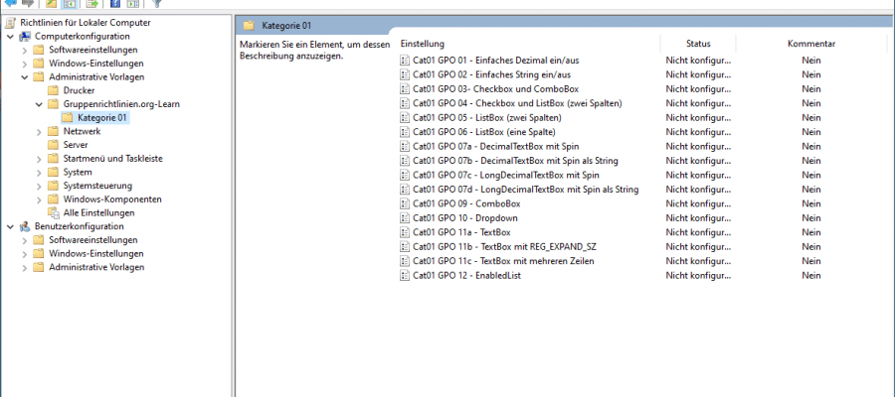This screenshot has width=895, height=397.
Task: Click the scroll icon of Richtlinien für Lokaler Computer
Action: click(x=10, y=22)
